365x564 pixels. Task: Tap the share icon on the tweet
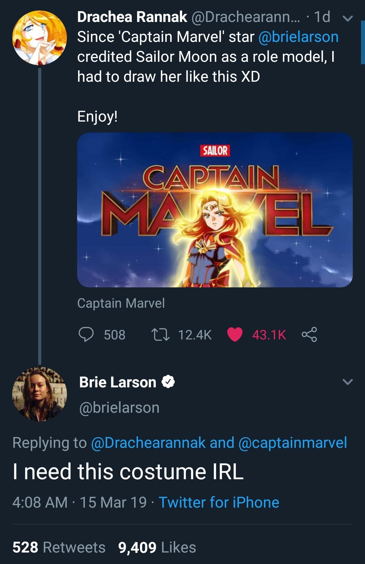[x=309, y=335]
